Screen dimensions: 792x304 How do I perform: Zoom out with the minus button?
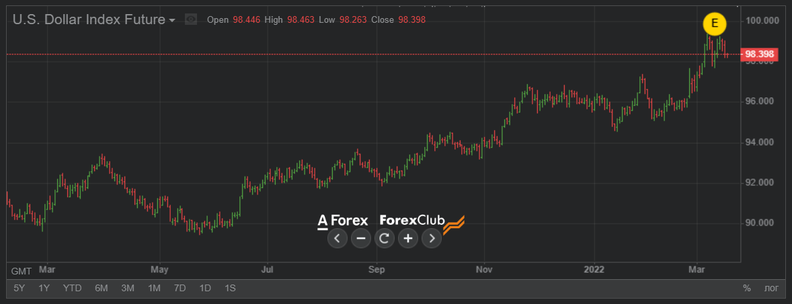(x=360, y=238)
